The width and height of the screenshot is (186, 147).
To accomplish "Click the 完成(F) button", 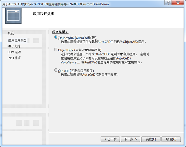I will click(x=151, y=139).
